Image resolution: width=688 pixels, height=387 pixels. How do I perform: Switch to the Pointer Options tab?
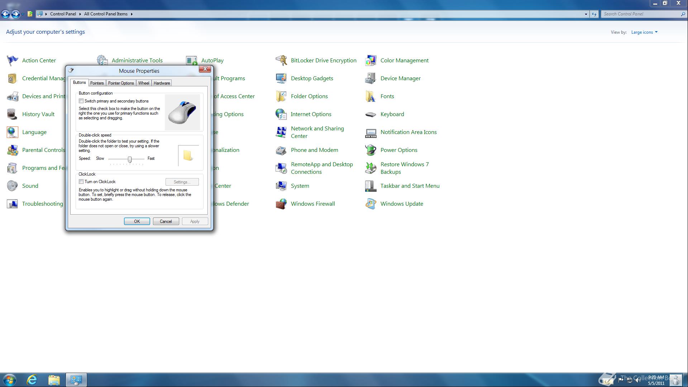pos(121,83)
